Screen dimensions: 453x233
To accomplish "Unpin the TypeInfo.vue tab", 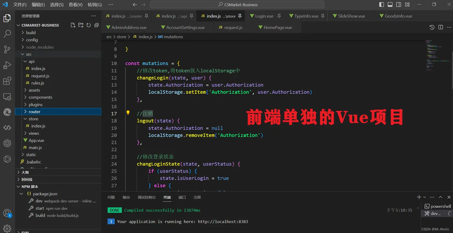I will (323, 16).
